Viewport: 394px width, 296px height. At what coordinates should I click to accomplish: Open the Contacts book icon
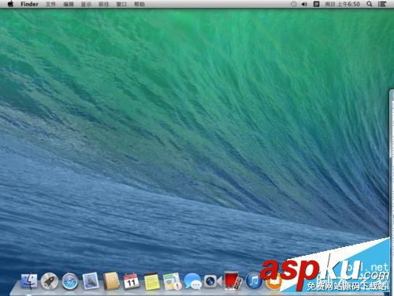111,281
